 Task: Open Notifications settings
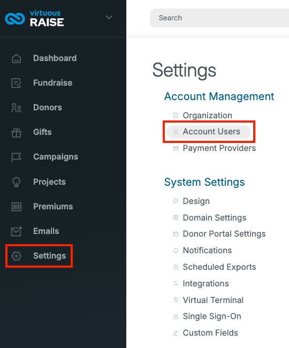click(207, 251)
